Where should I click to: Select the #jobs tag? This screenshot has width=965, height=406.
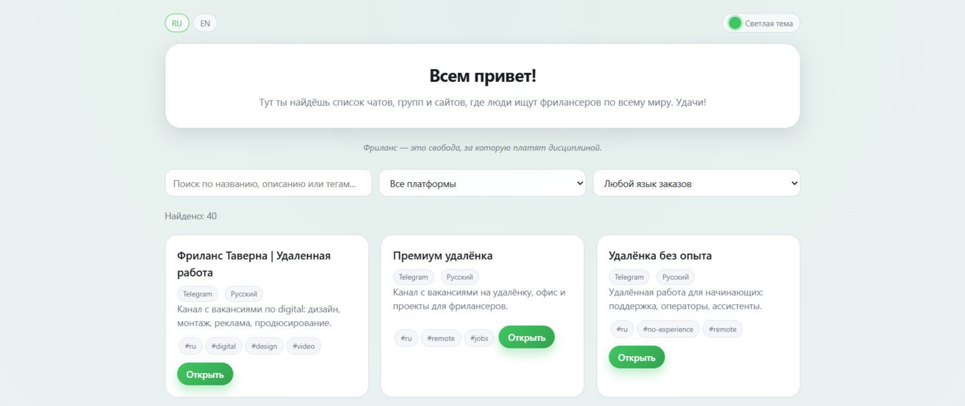[479, 338]
